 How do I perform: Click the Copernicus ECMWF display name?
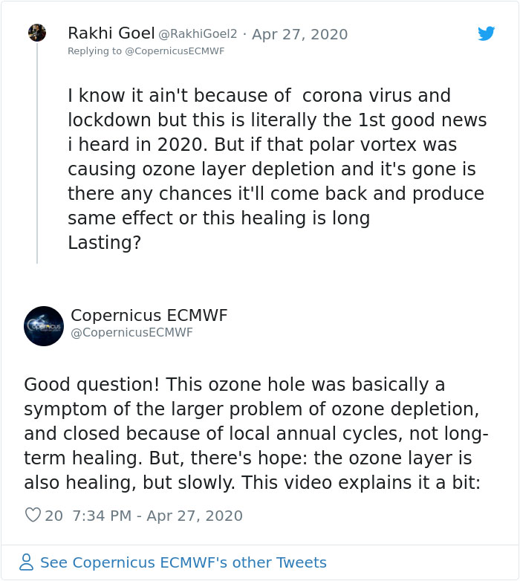[149, 315]
